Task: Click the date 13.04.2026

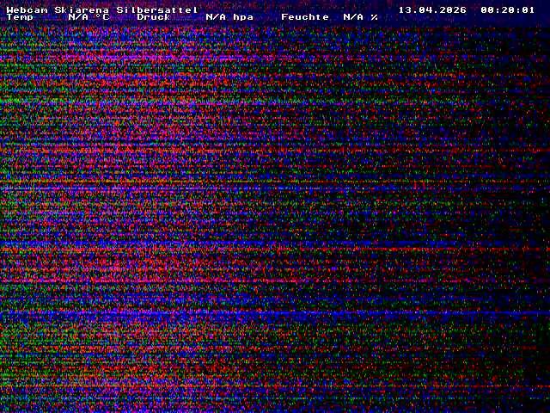Action: click(x=432, y=9)
